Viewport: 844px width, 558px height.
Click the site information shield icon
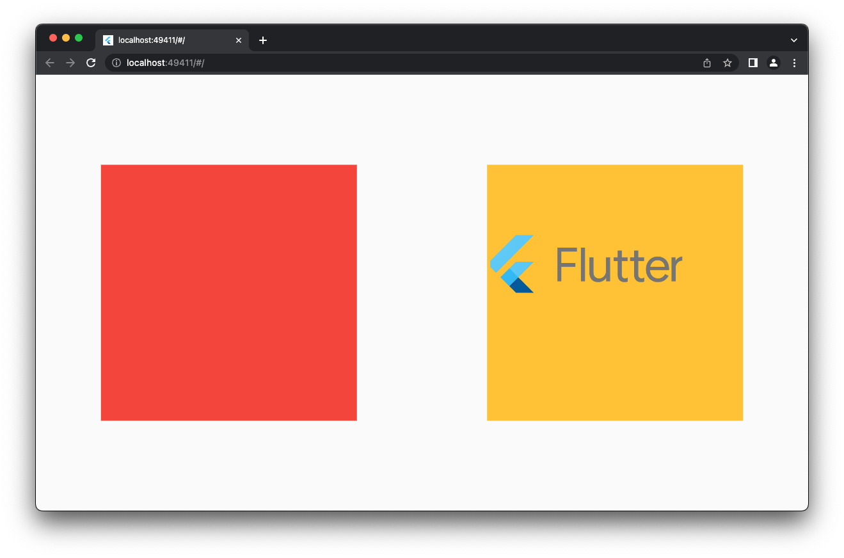(x=116, y=63)
